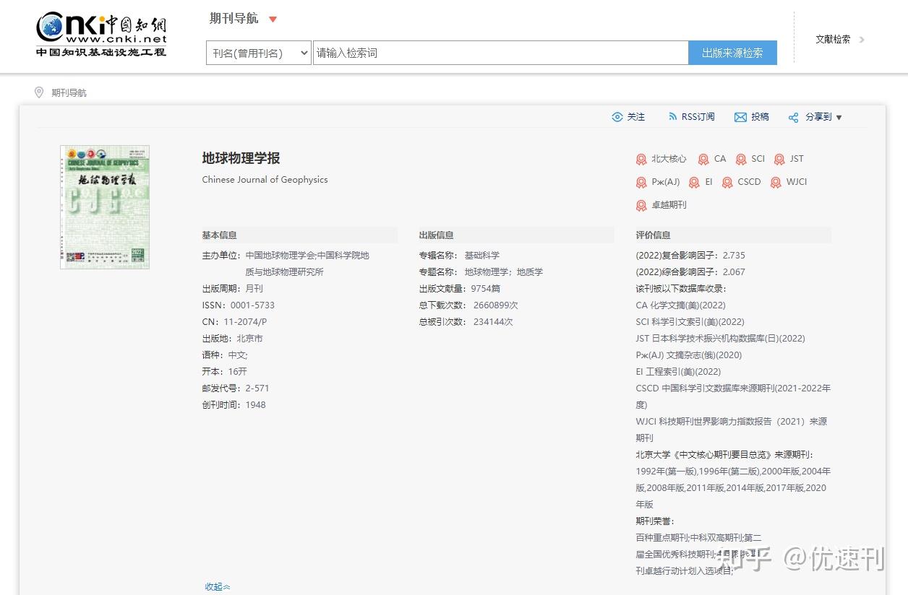Viewport: 908px width, 595px height.
Task: Click the 出版文献量 9754篇 entry
Action: pos(459,289)
